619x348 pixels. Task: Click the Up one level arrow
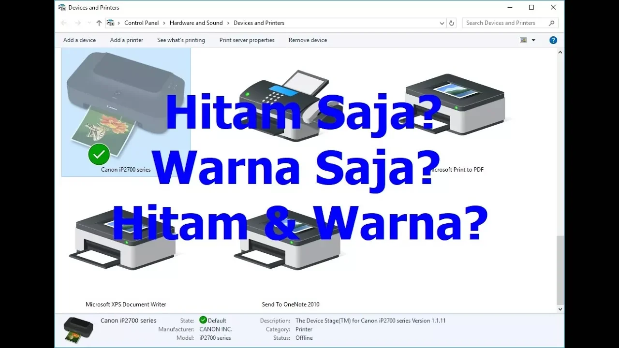click(x=99, y=23)
